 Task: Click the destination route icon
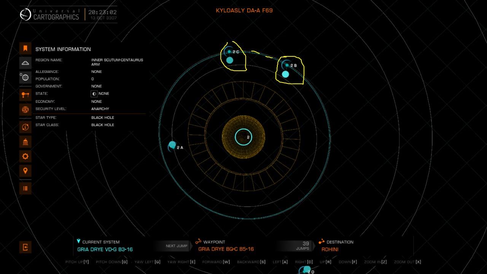(x=322, y=242)
